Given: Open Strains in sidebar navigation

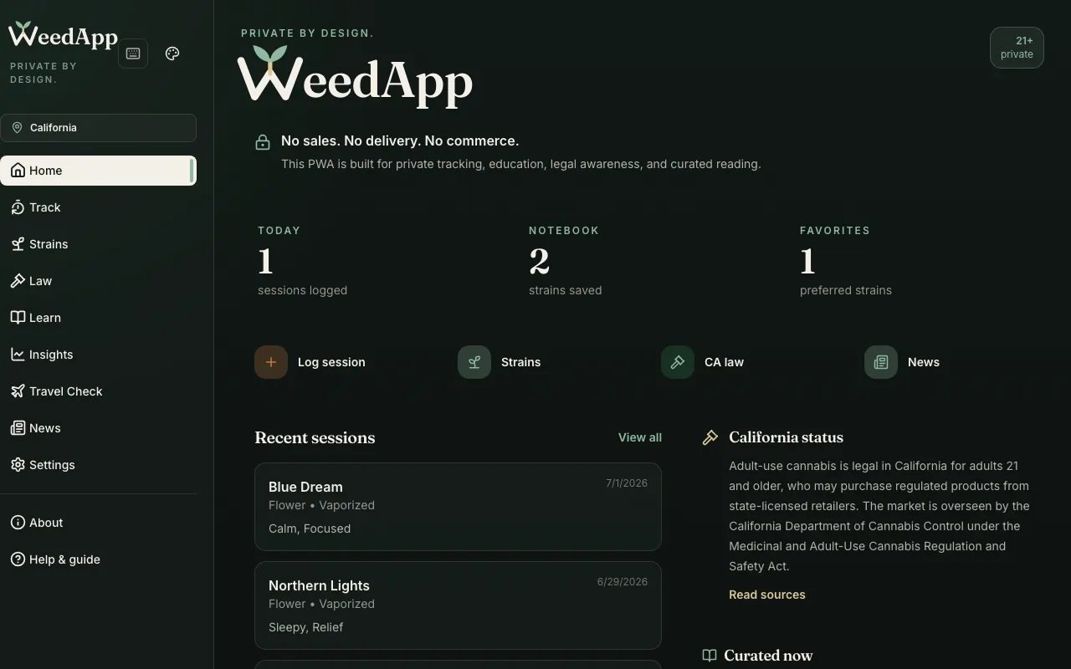Looking at the screenshot, I should pos(98,244).
